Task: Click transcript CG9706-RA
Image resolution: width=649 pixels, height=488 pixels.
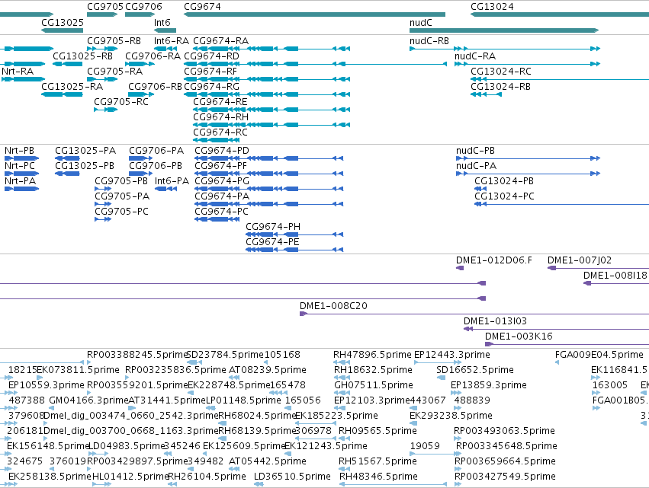Action: [153, 56]
